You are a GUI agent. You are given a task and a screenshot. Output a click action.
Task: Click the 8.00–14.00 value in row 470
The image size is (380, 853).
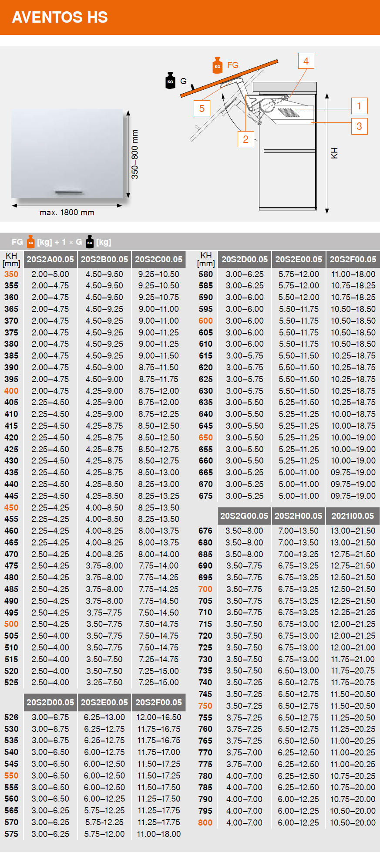159,554
